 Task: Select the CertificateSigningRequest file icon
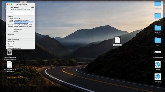pos(10,52)
